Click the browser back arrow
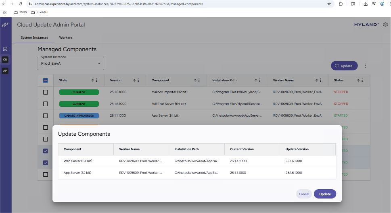Screen dimensions: 391x213 point(4,4)
